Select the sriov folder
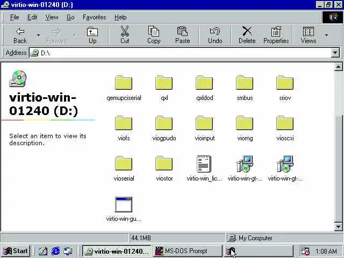Screen dimensions: 344x258 coord(285,88)
